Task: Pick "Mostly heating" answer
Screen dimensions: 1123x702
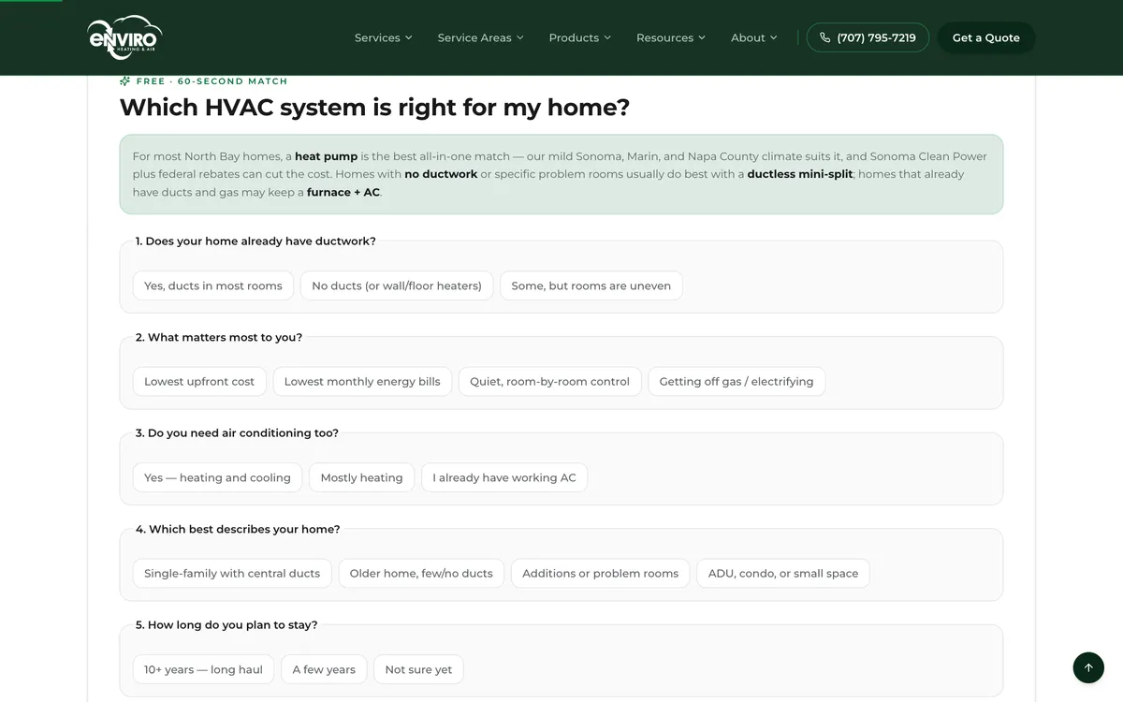Action: [x=361, y=477]
